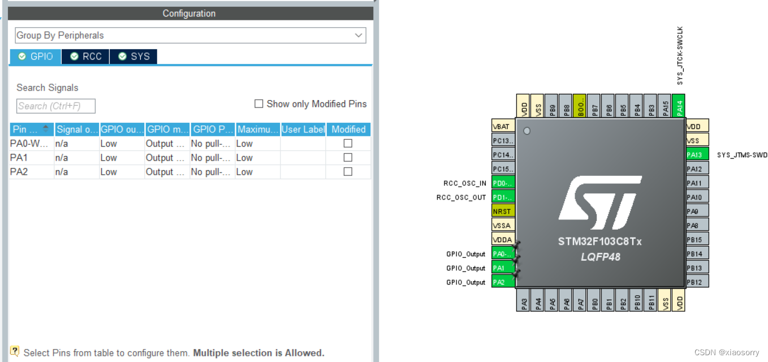Screen dimensions: 768x362
Task: Click the Maximum output speed column header
Action: pyautogui.click(x=258, y=130)
